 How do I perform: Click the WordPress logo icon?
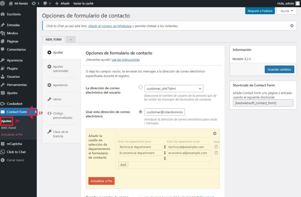[x=2, y=4]
